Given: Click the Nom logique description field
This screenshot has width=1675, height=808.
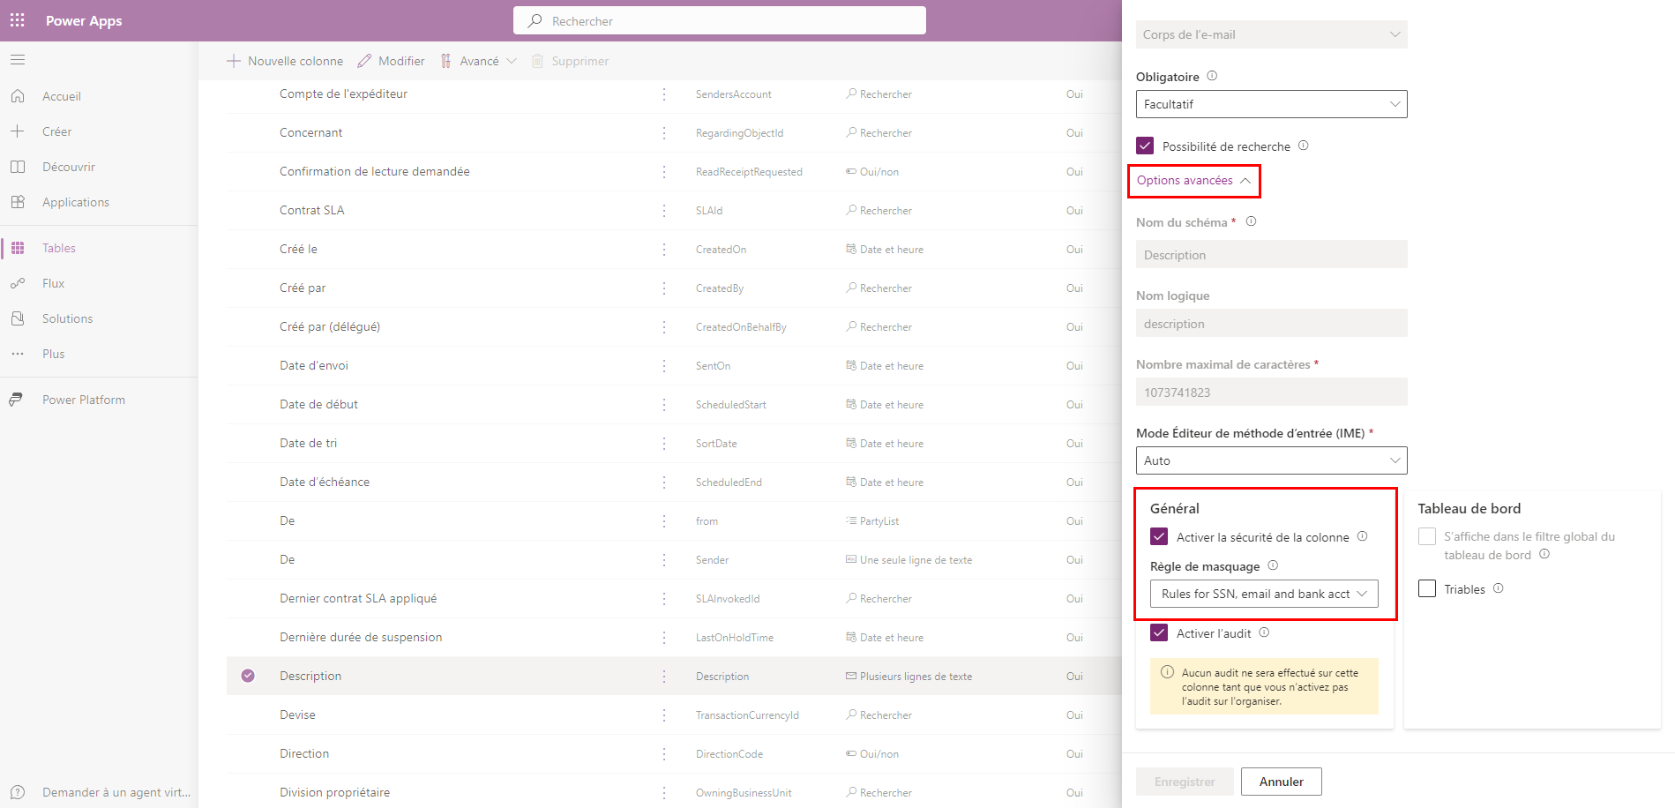Looking at the screenshot, I should (x=1271, y=323).
